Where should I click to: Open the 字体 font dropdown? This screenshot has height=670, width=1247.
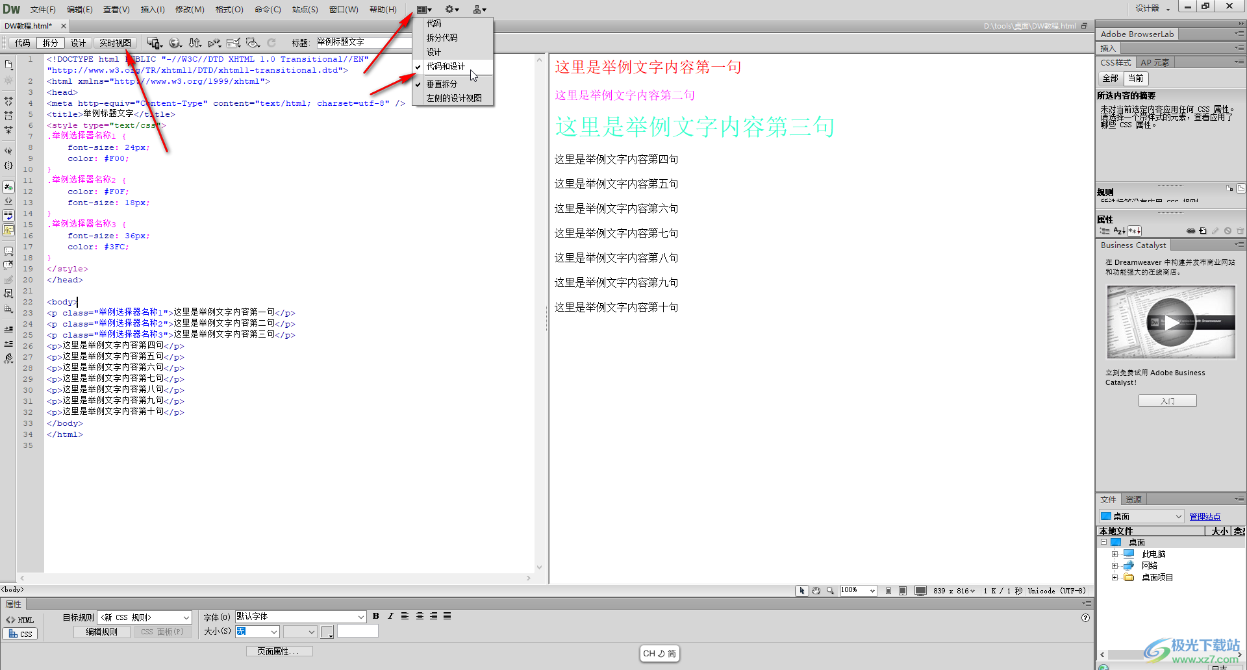point(301,617)
